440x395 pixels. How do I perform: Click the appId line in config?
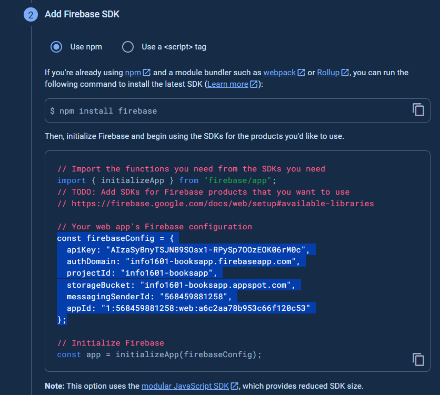(188, 308)
